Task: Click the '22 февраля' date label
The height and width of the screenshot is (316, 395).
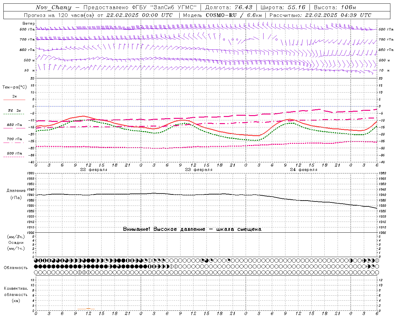Action: [94, 170]
